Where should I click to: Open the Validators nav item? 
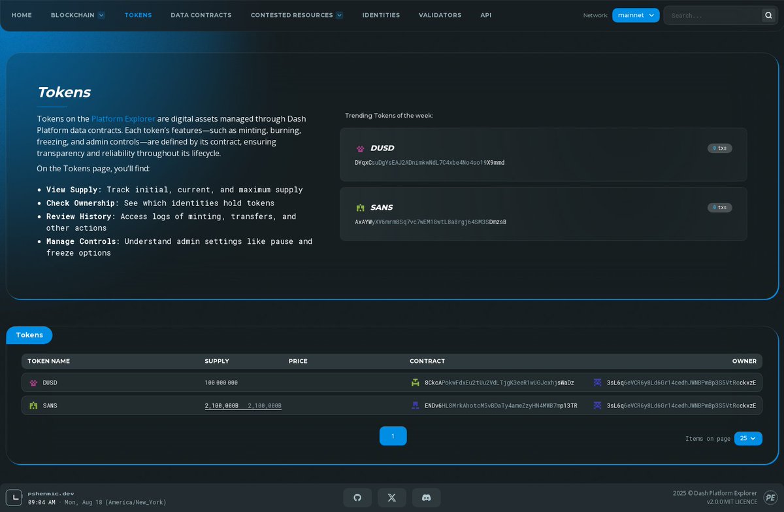[x=440, y=15]
